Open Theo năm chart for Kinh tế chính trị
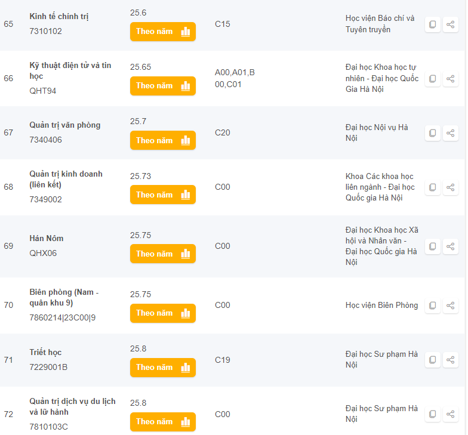Image resolution: width=468 pixels, height=435 pixels. coord(162,32)
